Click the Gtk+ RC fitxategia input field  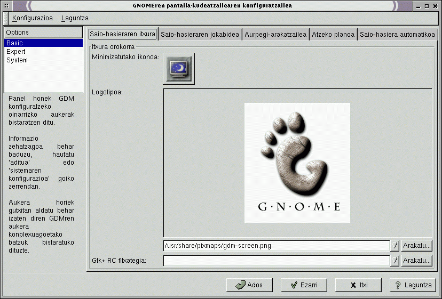click(277, 261)
